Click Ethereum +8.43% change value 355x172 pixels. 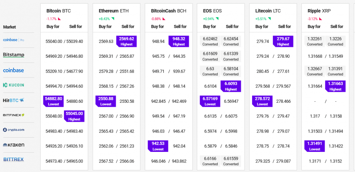[105, 19]
